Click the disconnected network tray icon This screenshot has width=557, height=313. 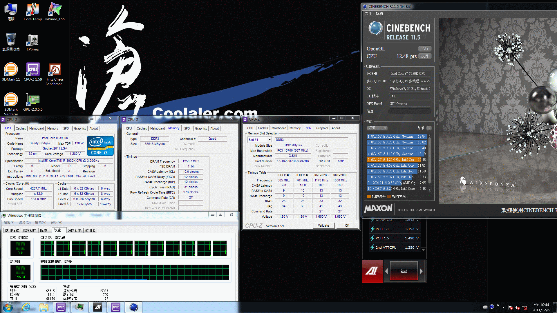[525, 307]
